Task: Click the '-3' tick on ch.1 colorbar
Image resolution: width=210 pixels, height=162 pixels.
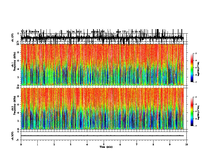Action: click(x=196, y=53)
